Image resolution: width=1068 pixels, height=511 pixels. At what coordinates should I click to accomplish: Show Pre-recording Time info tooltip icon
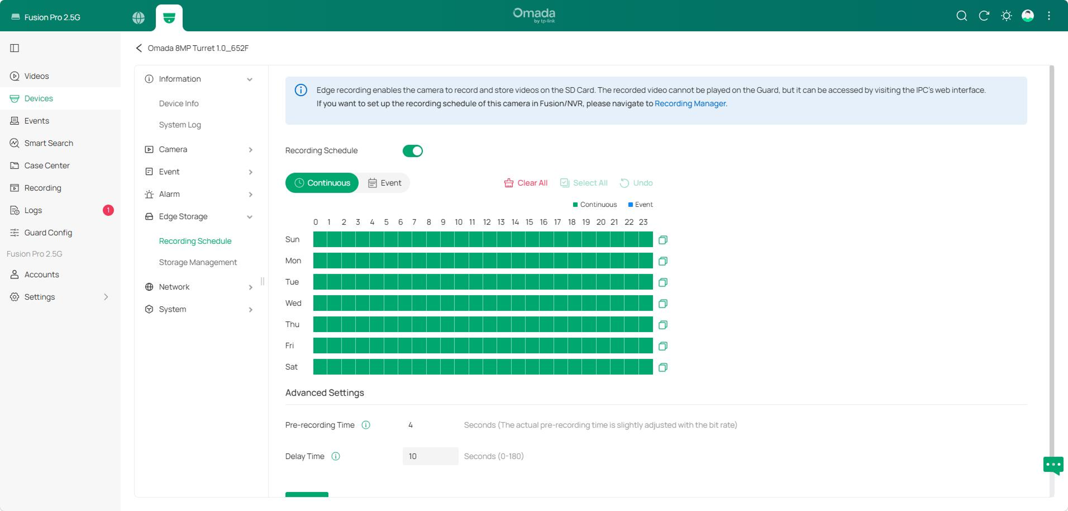coord(366,425)
